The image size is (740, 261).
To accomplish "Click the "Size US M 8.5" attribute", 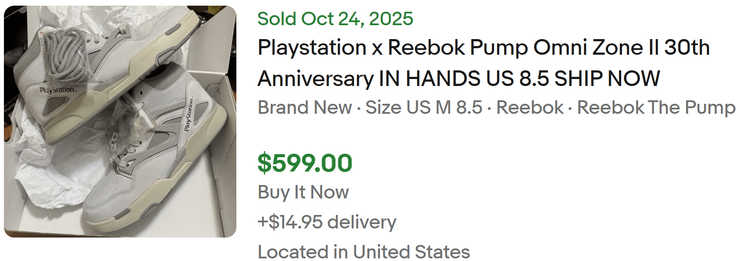I will tap(424, 107).
